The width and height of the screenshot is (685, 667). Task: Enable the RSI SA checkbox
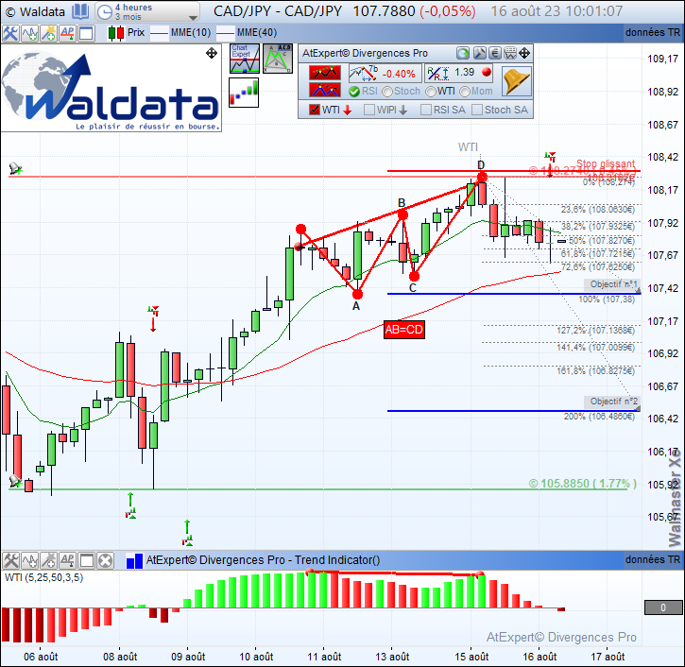pyautogui.click(x=425, y=110)
